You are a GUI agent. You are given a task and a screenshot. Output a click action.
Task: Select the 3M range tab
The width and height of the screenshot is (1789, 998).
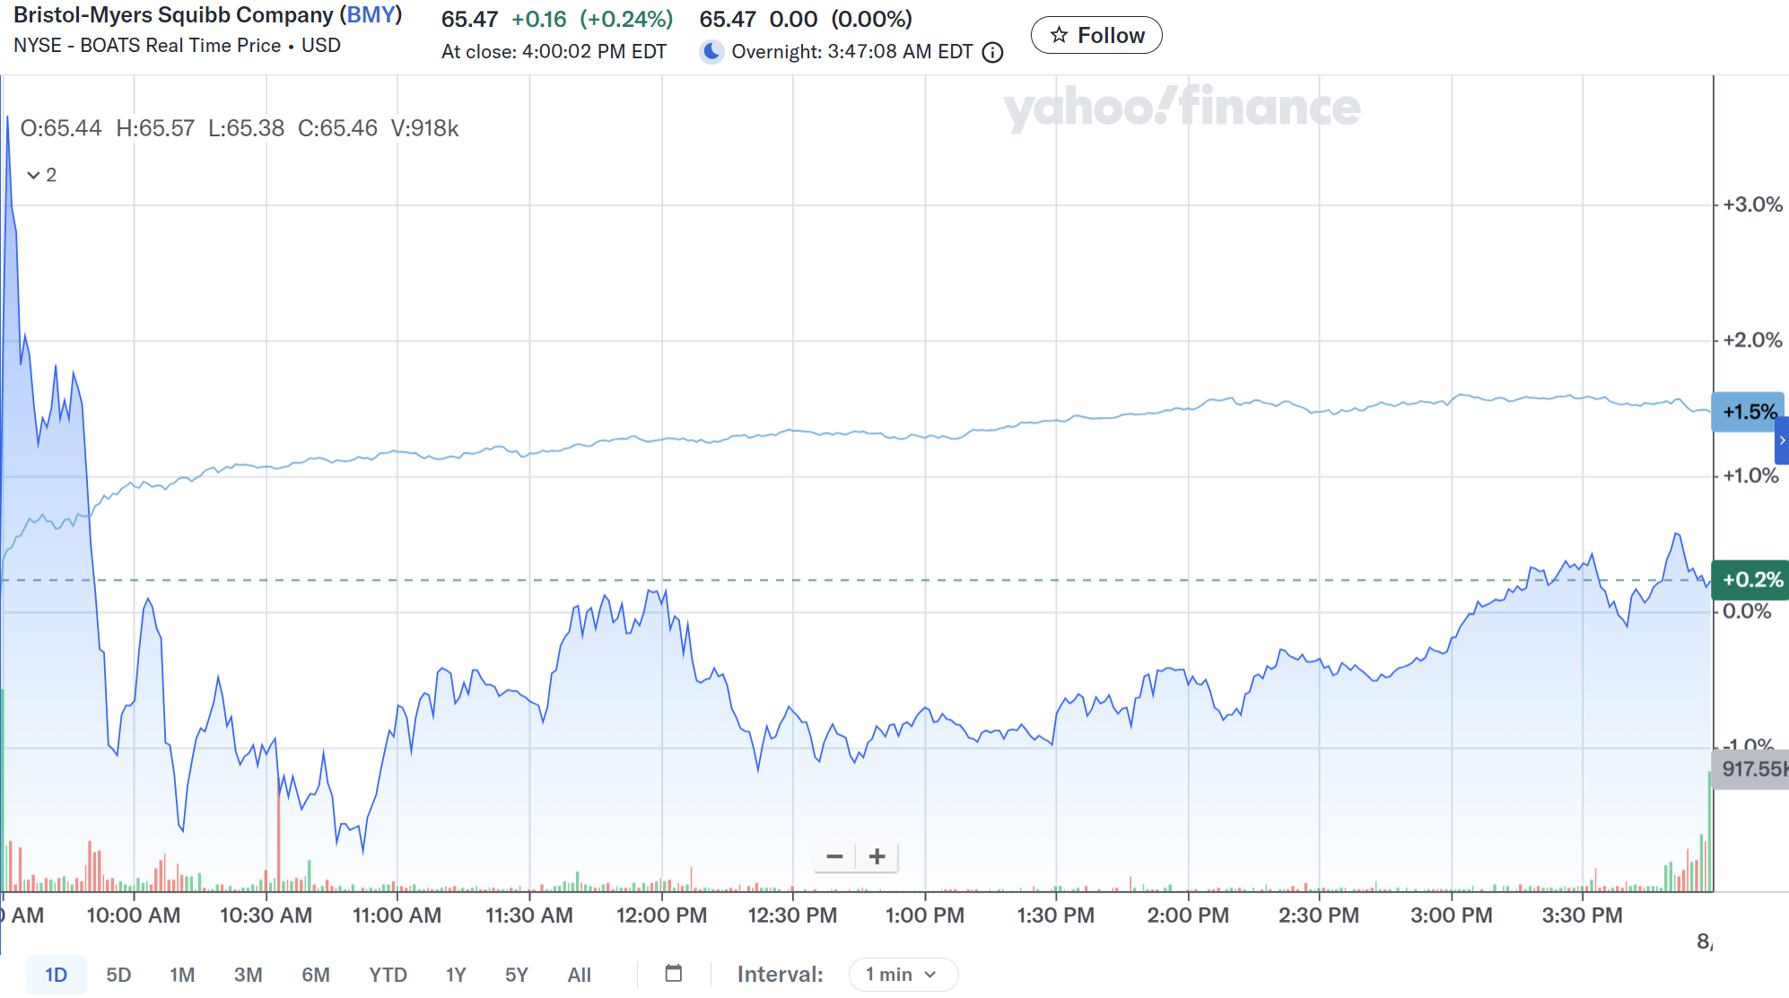coord(249,975)
